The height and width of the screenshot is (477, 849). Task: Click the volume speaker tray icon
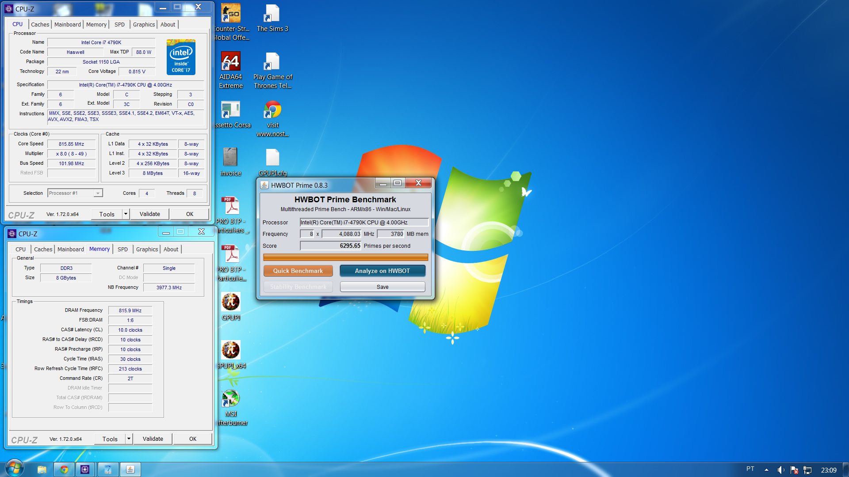click(x=781, y=470)
